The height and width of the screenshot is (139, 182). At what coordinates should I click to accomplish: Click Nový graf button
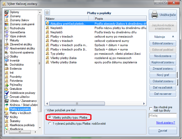tap(163, 75)
